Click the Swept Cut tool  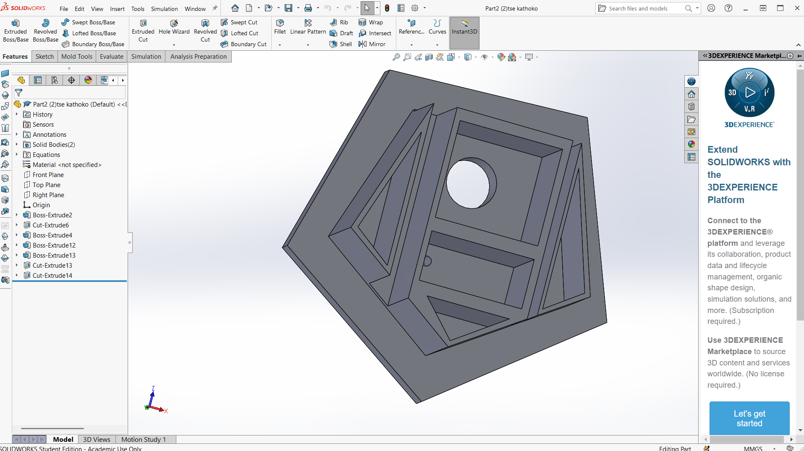click(x=239, y=22)
